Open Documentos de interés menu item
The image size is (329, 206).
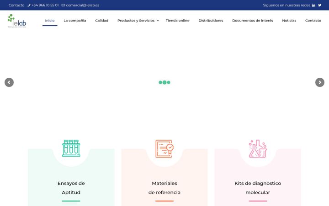253,21
